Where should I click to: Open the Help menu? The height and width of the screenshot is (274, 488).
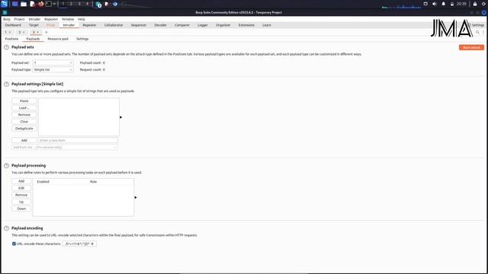[x=82, y=19]
